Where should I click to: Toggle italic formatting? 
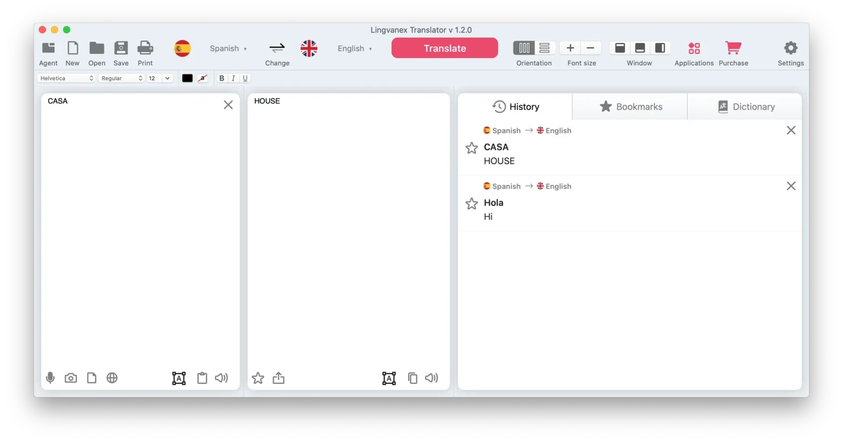233,78
